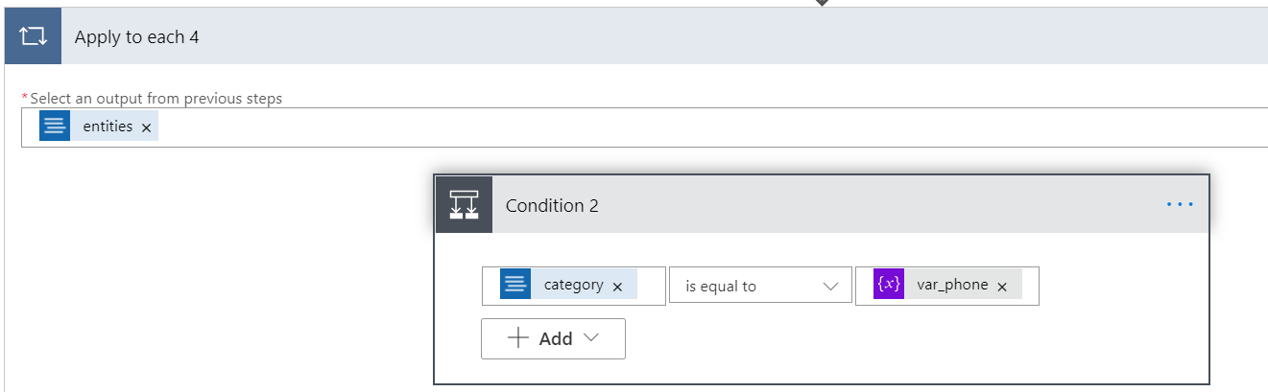Click the Condition 2 branch icon

click(x=465, y=205)
